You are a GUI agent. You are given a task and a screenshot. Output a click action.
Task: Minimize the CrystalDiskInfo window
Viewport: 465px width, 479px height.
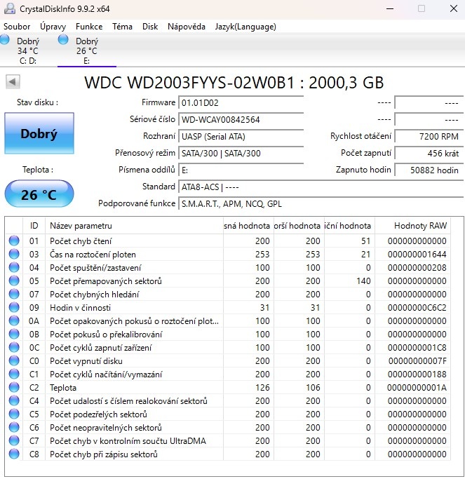pyautogui.click(x=390, y=8)
